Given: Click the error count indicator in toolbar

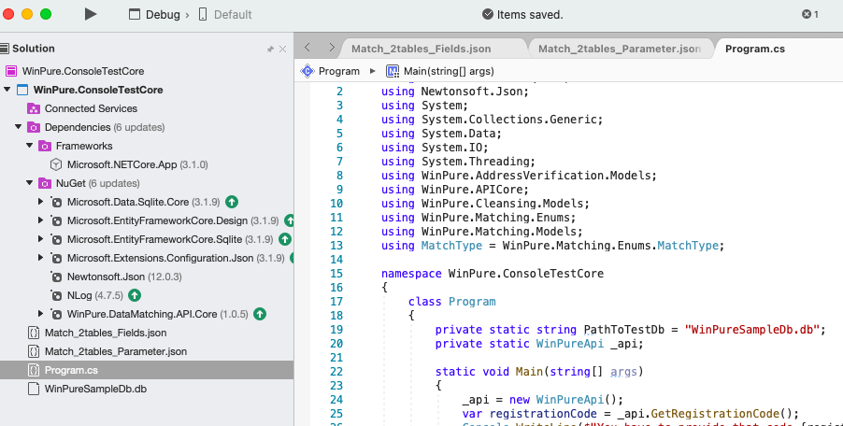Looking at the screenshot, I should coord(809,14).
